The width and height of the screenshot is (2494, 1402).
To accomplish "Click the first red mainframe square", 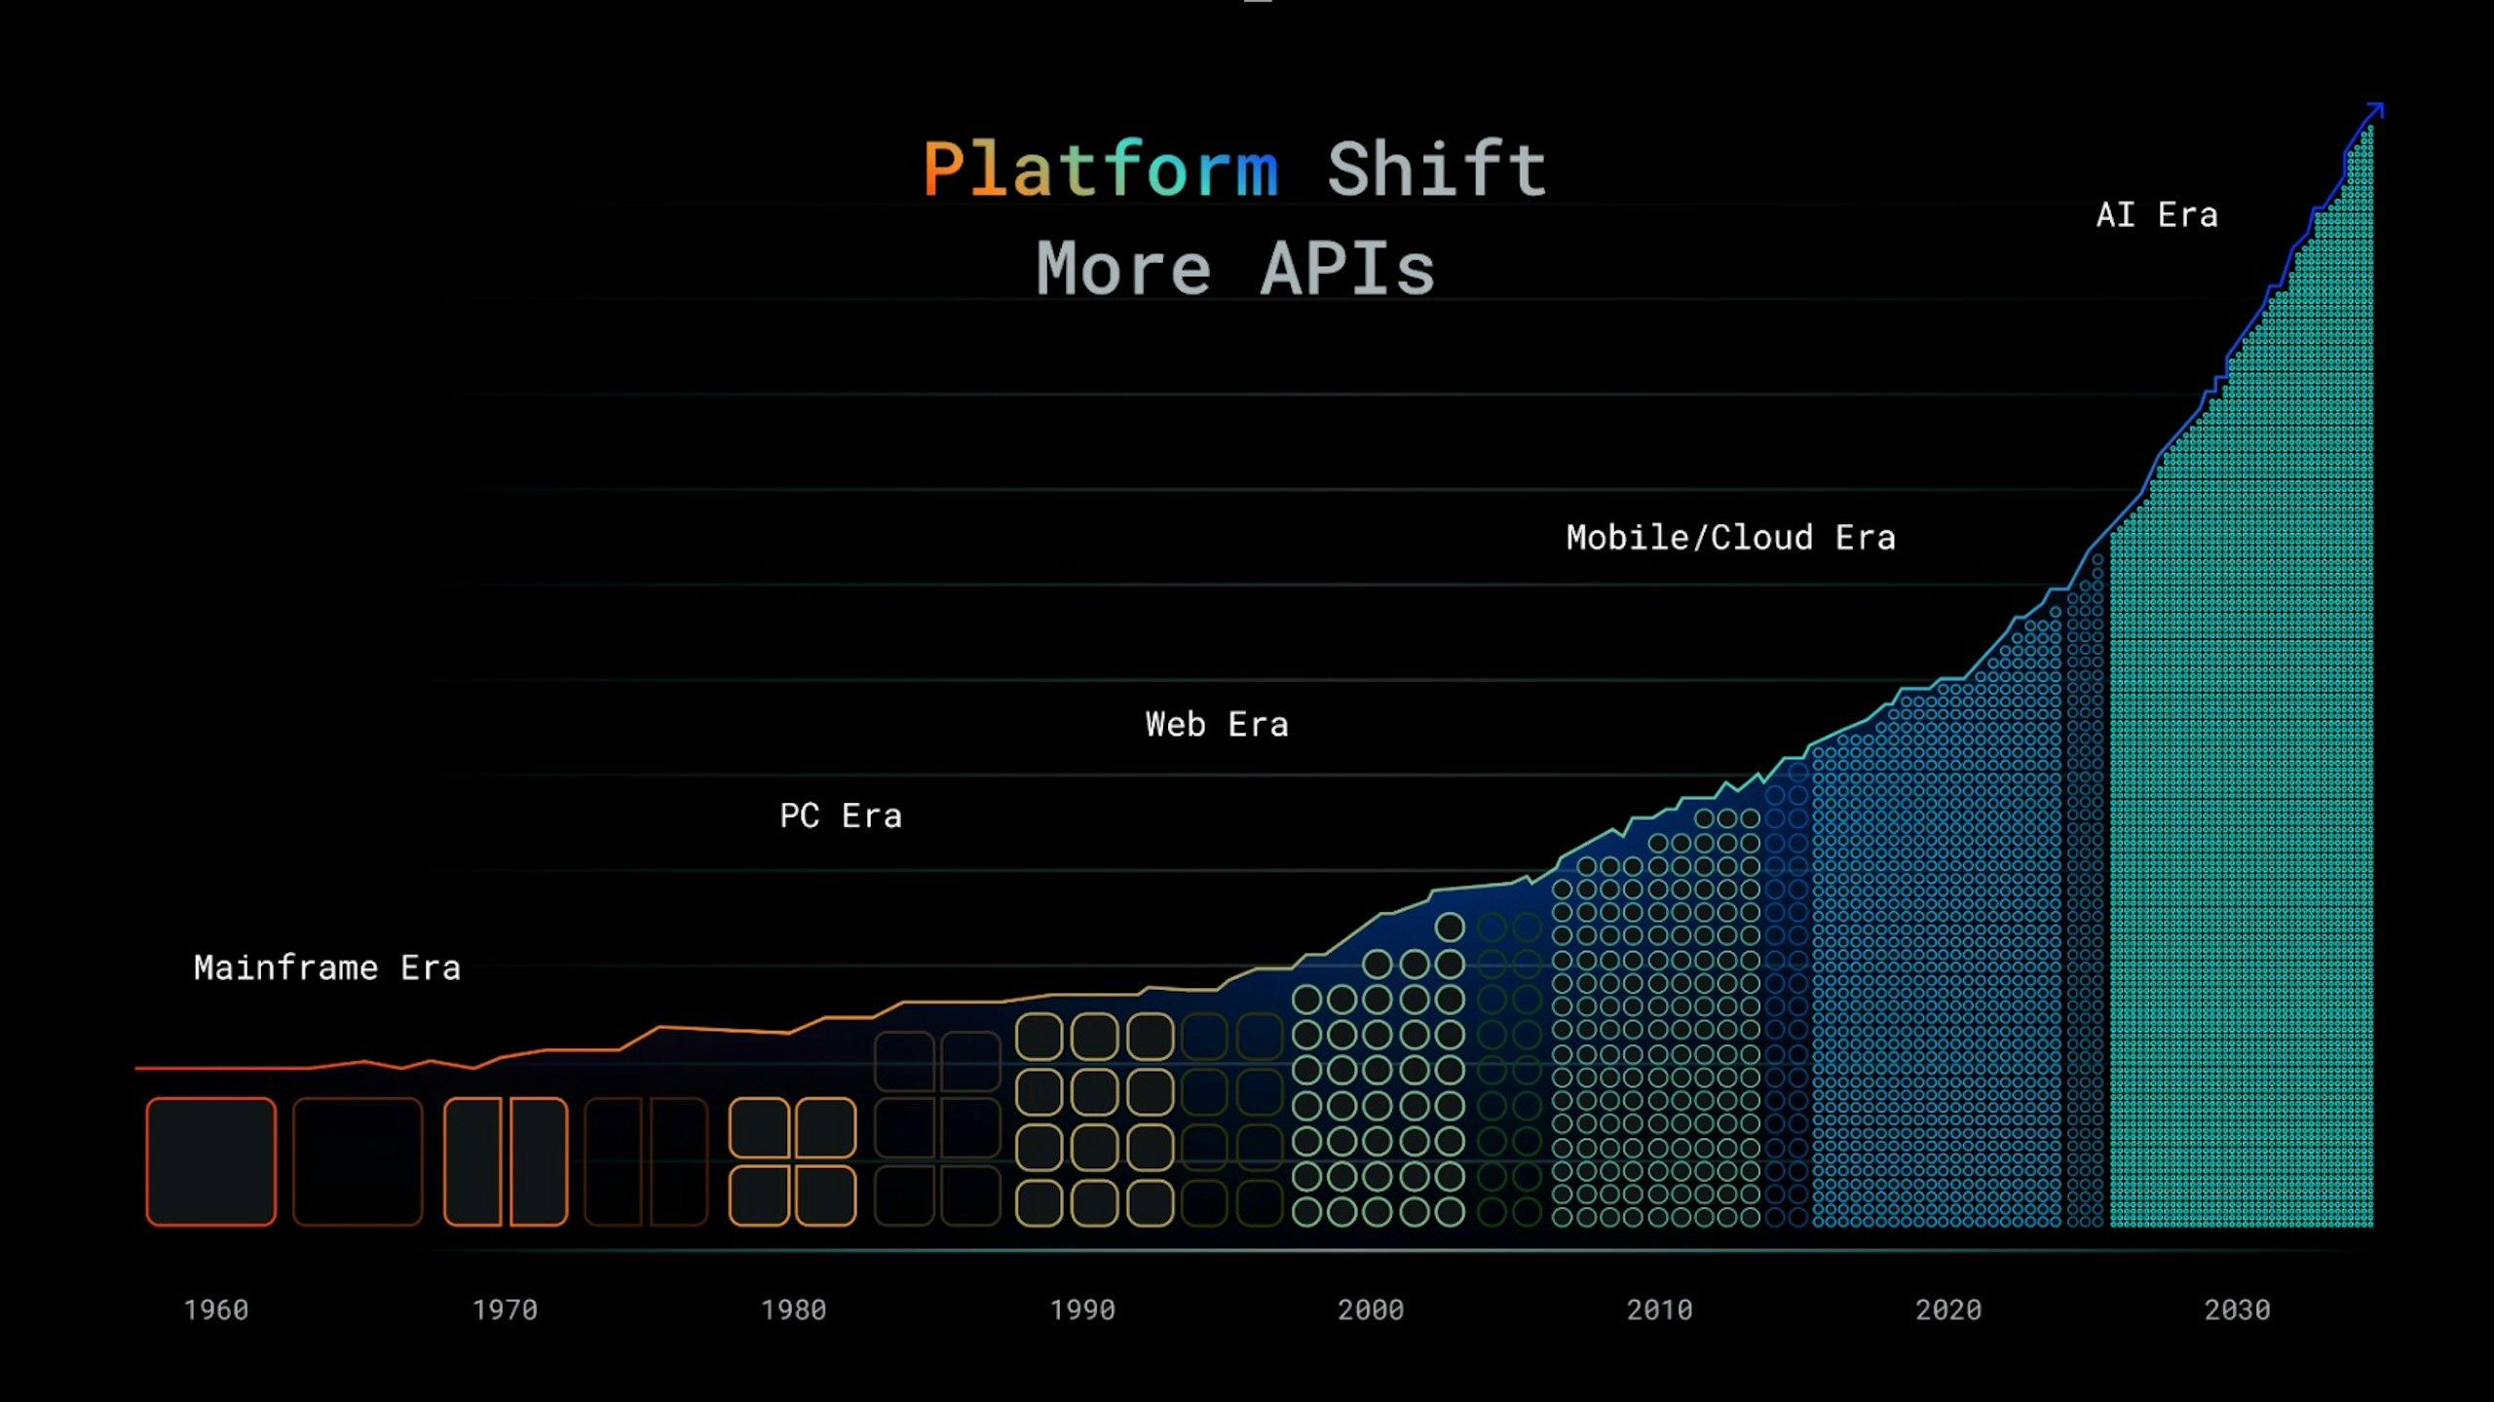I will coord(210,1161).
